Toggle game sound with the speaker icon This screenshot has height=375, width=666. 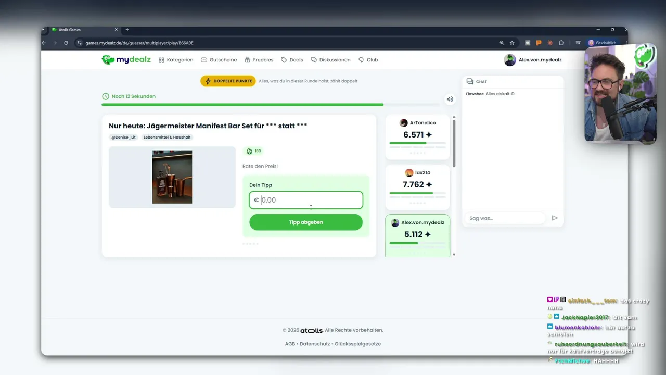coord(450,99)
